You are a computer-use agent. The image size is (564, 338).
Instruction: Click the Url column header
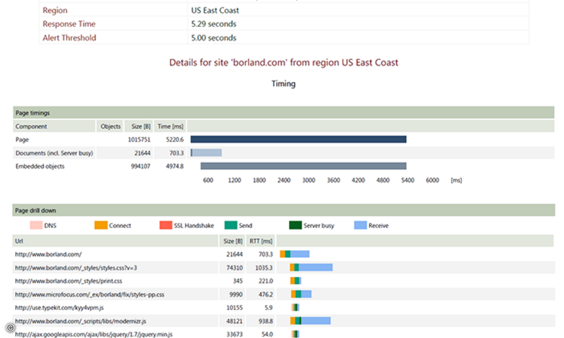[115, 241]
